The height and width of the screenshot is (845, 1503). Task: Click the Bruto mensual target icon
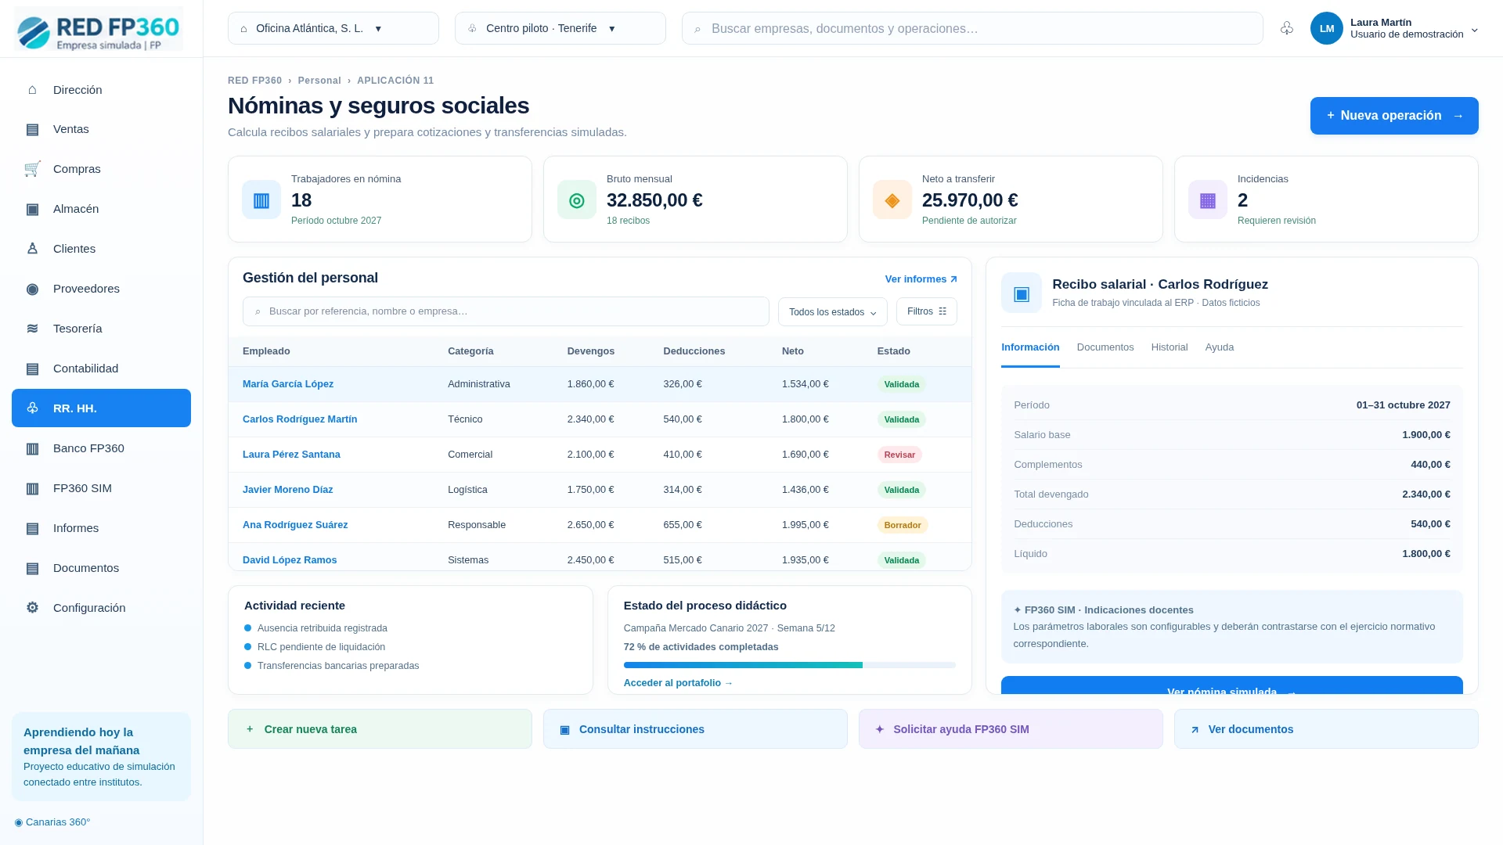[577, 200]
